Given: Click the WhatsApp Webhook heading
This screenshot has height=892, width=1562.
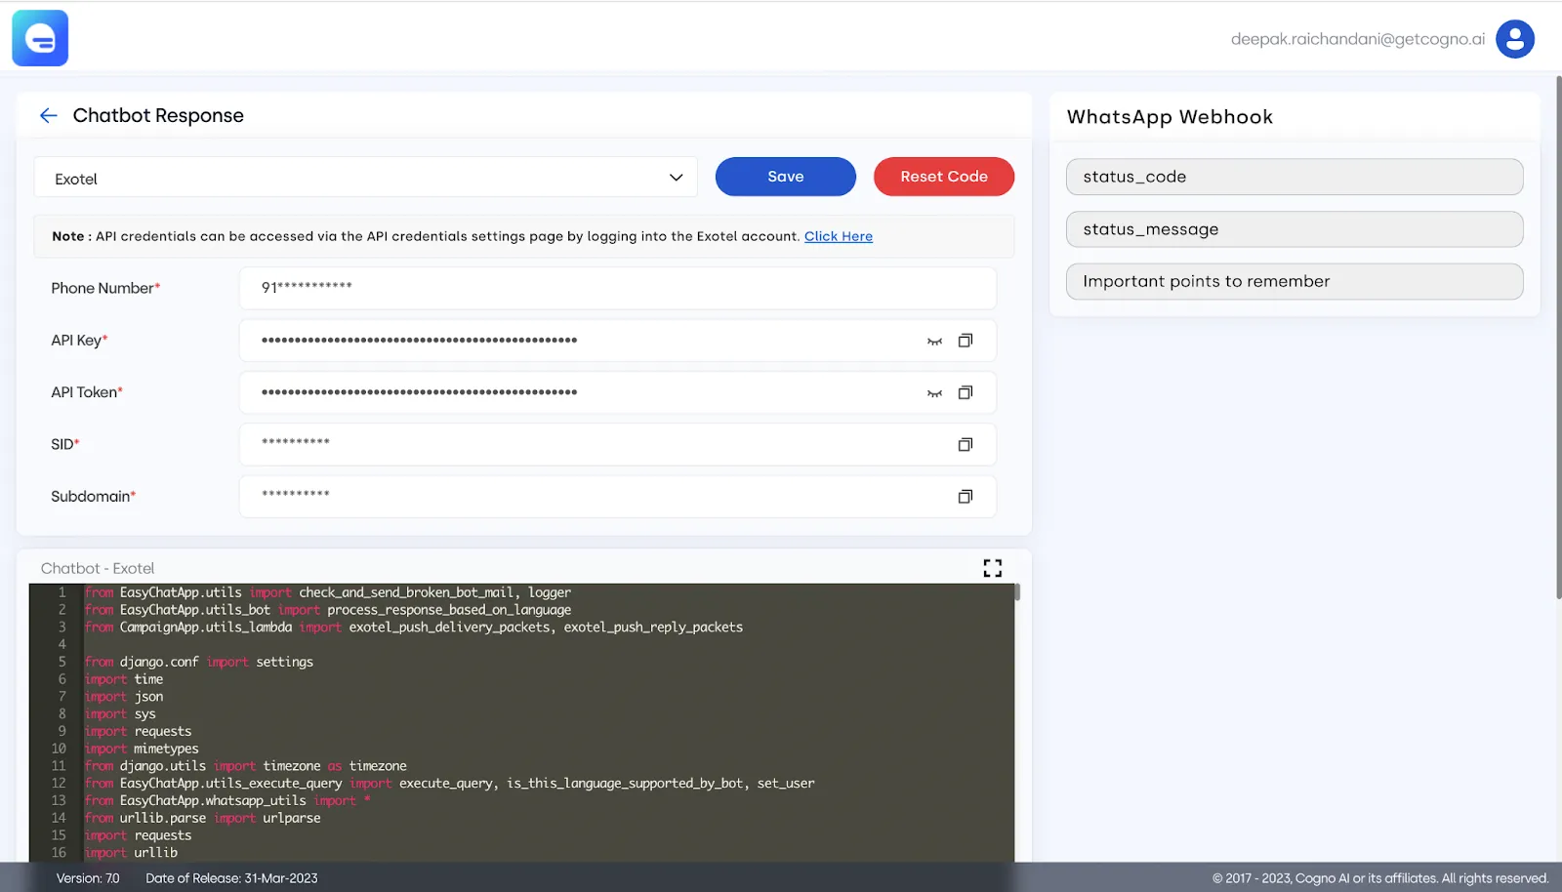Looking at the screenshot, I should pos(1170,117).
